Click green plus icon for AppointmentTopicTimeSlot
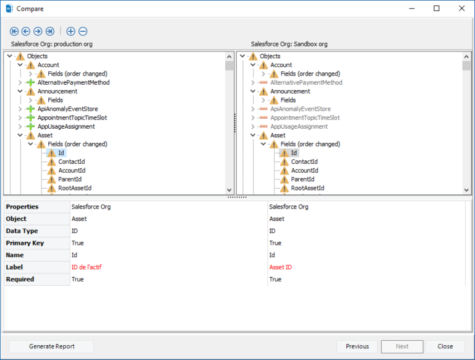Screen dimensions: 475x360 [x=30, y=118]
